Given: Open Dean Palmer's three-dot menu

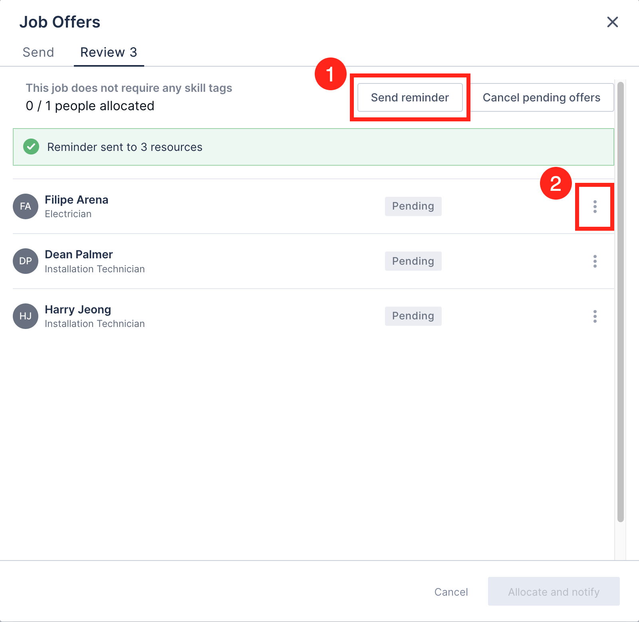Looking at the screenshot, I should tap(595, 261).
